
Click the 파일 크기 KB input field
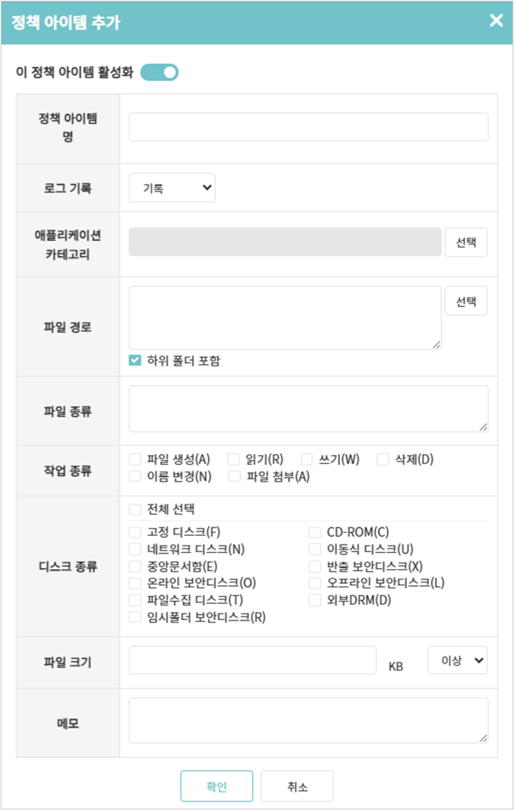pos(253,660)
